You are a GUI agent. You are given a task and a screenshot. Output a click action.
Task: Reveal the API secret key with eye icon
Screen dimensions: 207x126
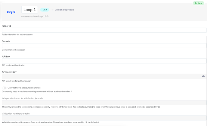(x=203, y=76)
